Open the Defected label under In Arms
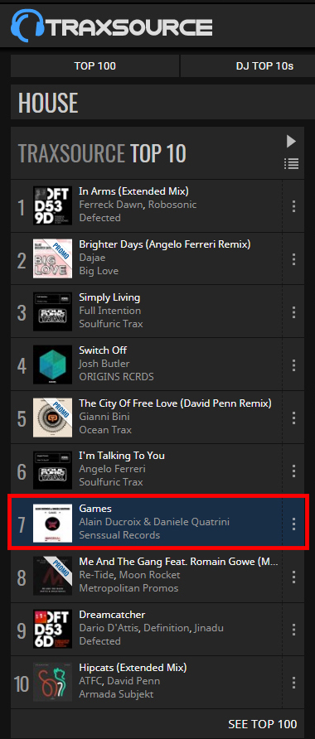Image resolution: width=315 pixels, height=739 pixels. (100, 218)
